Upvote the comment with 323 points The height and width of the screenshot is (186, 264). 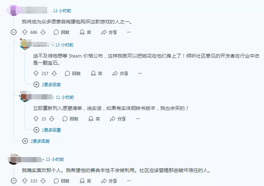pos(25,181)
